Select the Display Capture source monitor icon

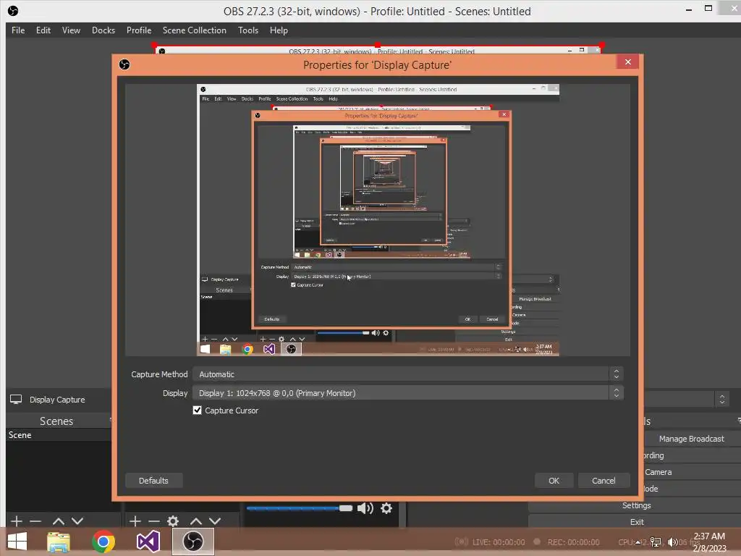point(16,400)
